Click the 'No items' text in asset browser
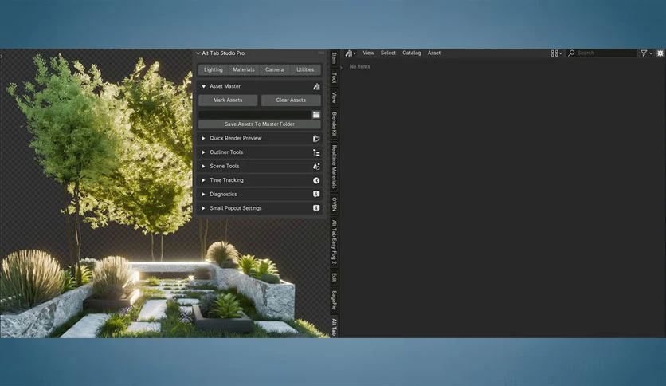Image resolution: width=666 pixels, height=386 pixels. click(360, 67)
